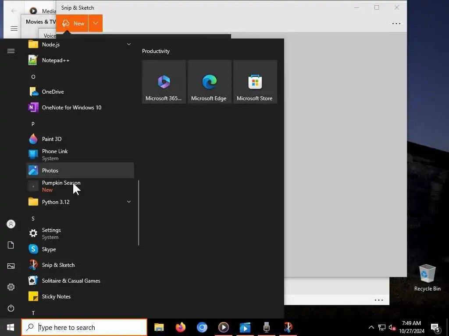Open Firefox on the taskbar
449x336 pixels.
tap(180, 327)
